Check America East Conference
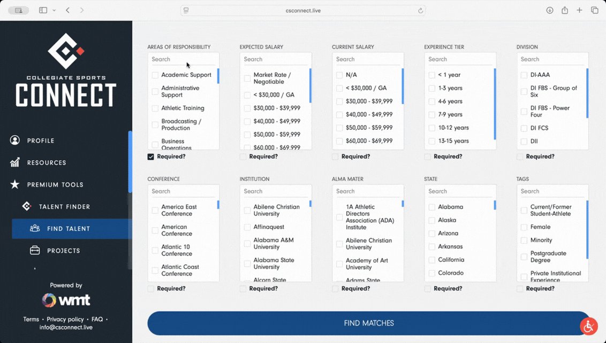The height and width of the screenshot is (343, 606). coord(155,211)
